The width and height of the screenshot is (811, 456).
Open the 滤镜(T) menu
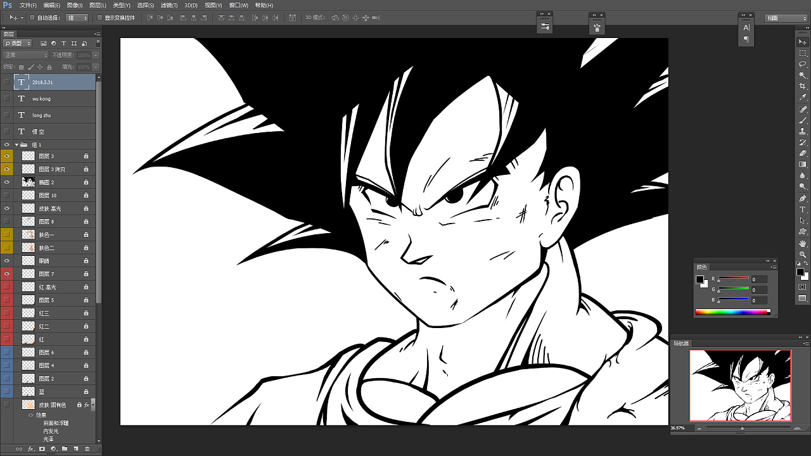pos(169,5)
